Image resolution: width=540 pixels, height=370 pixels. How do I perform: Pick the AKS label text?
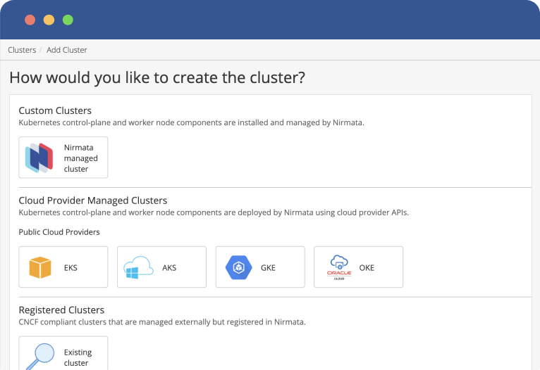coord(169,267)
